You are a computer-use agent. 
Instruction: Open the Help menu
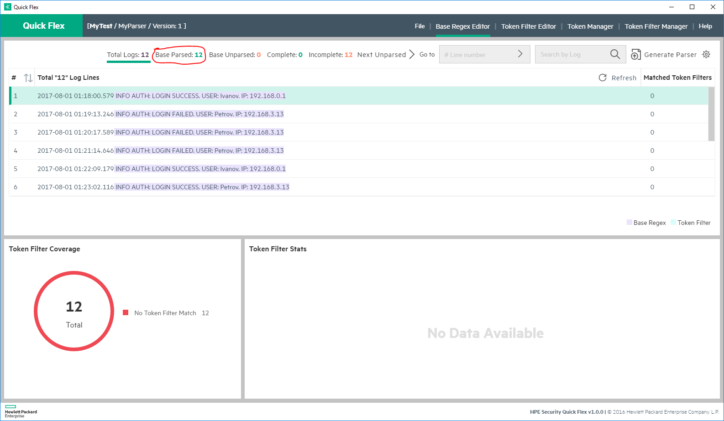tap(705, 26)
